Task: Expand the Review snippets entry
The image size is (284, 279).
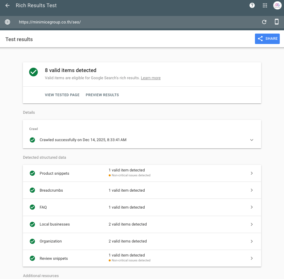Action: pos(252,258)
